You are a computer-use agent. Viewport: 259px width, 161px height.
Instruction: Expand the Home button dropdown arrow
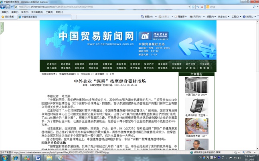click(x=156, y=17)
